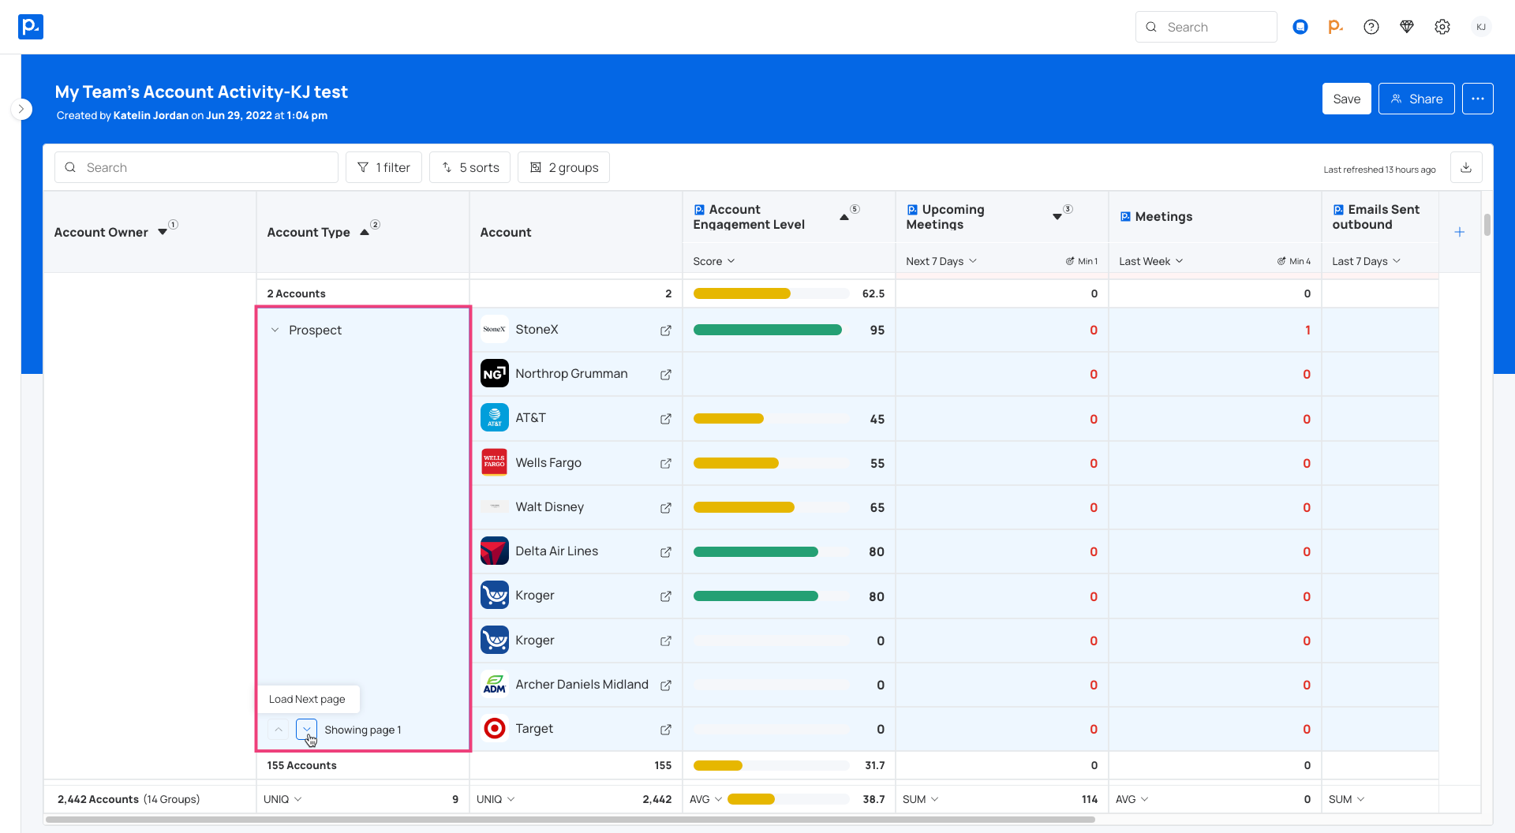Click the Save button
Image resolution: width=1515 pixels, height=833 pixels.
[x=1346, y=99]
